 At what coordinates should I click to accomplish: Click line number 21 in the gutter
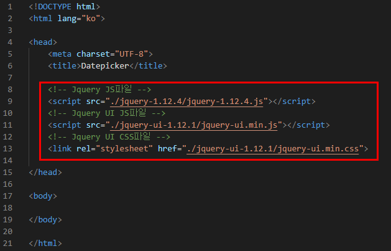(x=7, y=244)
